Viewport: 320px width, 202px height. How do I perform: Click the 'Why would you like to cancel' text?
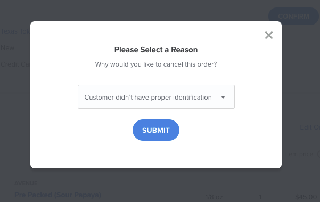tap(156, 64)
